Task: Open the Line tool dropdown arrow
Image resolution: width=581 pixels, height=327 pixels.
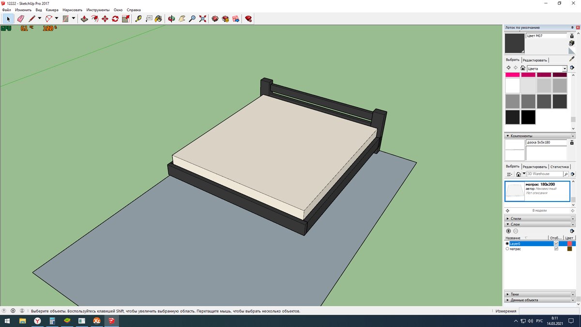Action: pyautogui.click(x=40, y=19)
